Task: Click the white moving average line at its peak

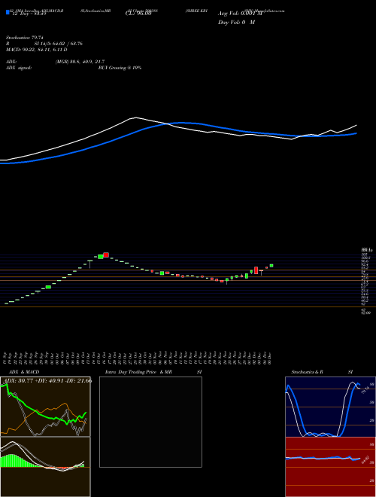Action: (x=136, y=117)
